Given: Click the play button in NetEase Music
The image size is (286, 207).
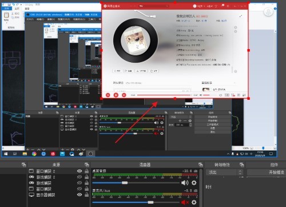Looking at the screenshot, I should 116,95.
